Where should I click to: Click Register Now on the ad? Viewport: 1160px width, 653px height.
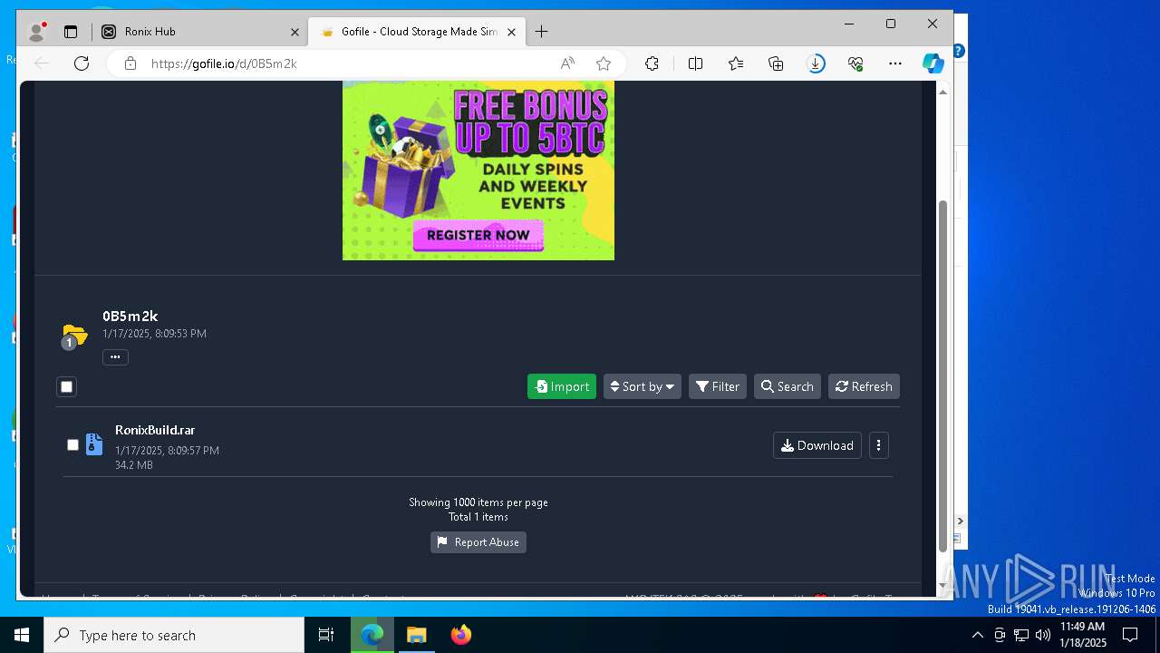click(x=478, y=235)
